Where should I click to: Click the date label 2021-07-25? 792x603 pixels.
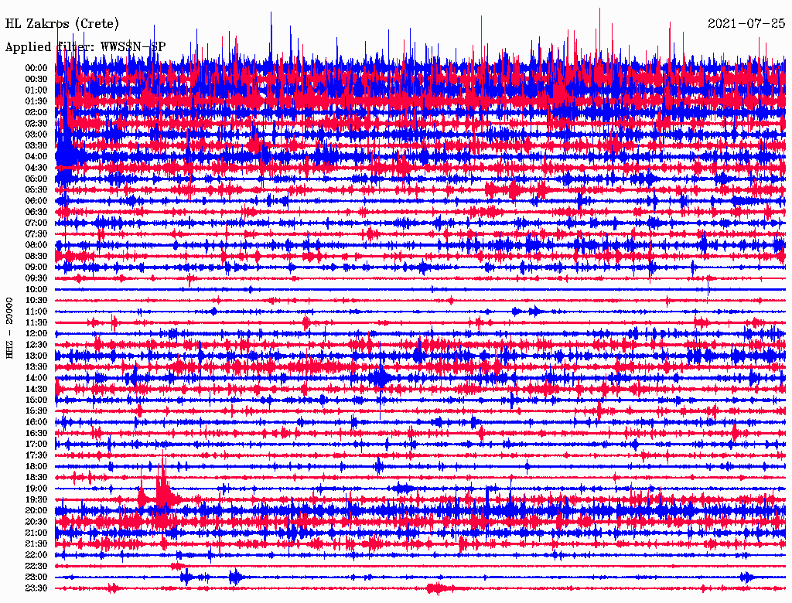pos(746,24)
